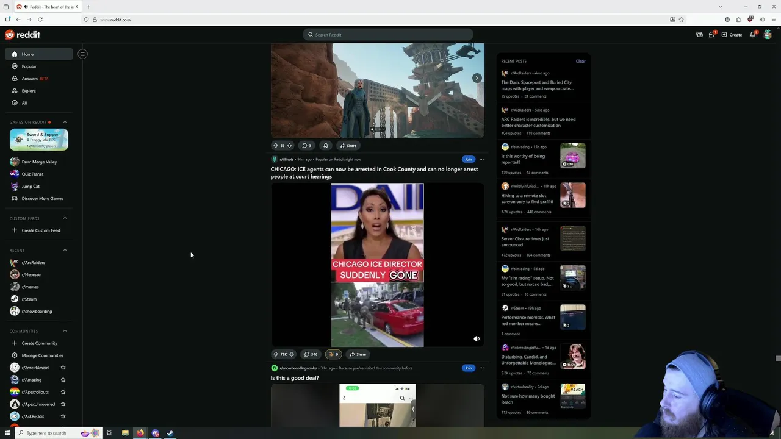
Task: Upvote the Chicago ICE post
Action: coord(276,354)
